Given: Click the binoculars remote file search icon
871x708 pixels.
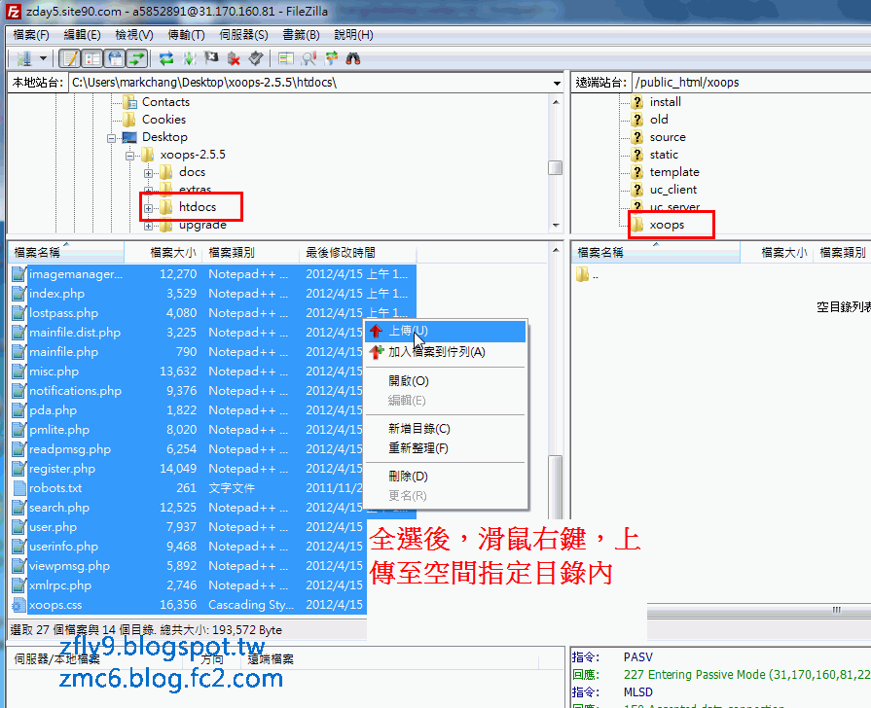Looking at the screenshot, I should click(x=353, y=58).
